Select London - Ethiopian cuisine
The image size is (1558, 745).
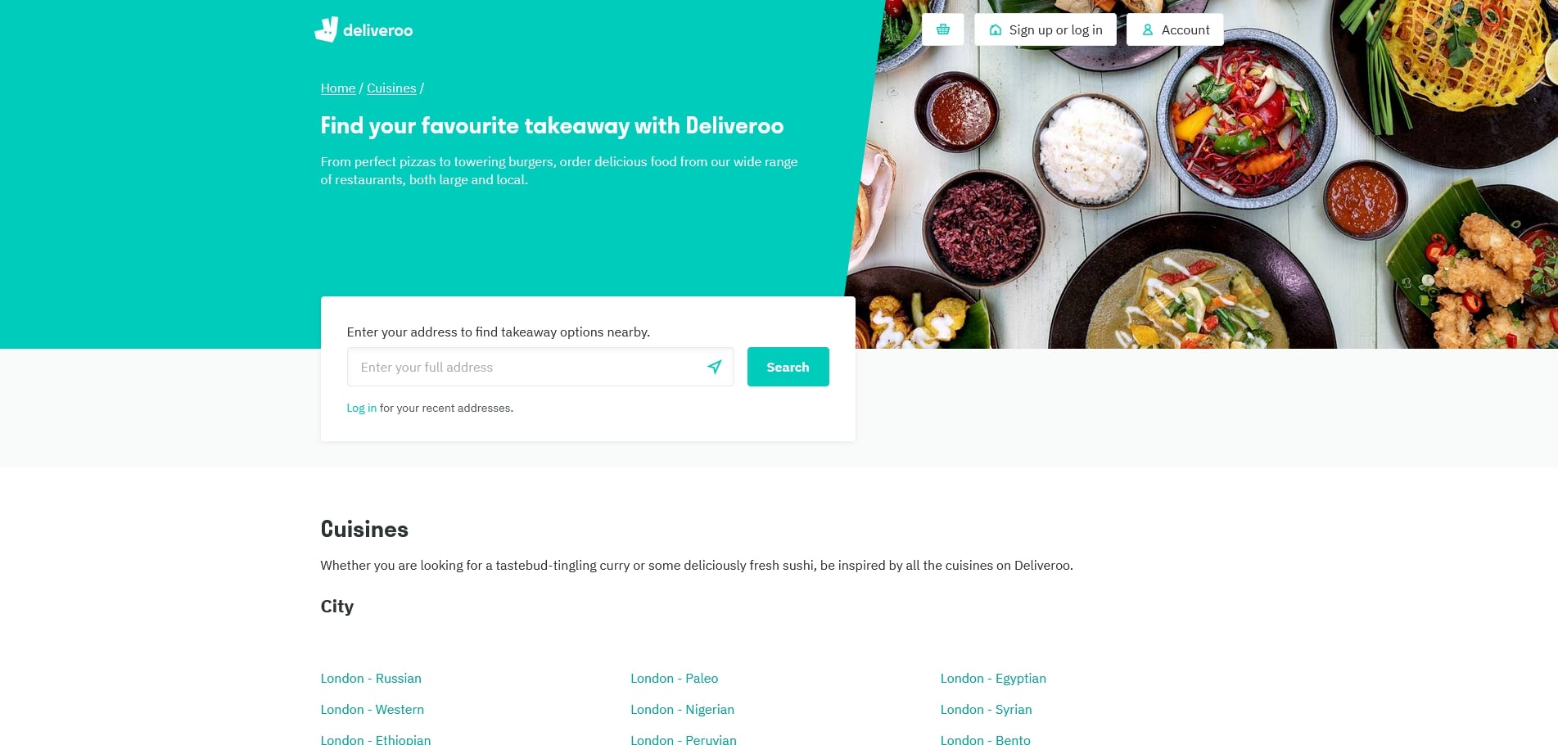(x=376, y=738)
